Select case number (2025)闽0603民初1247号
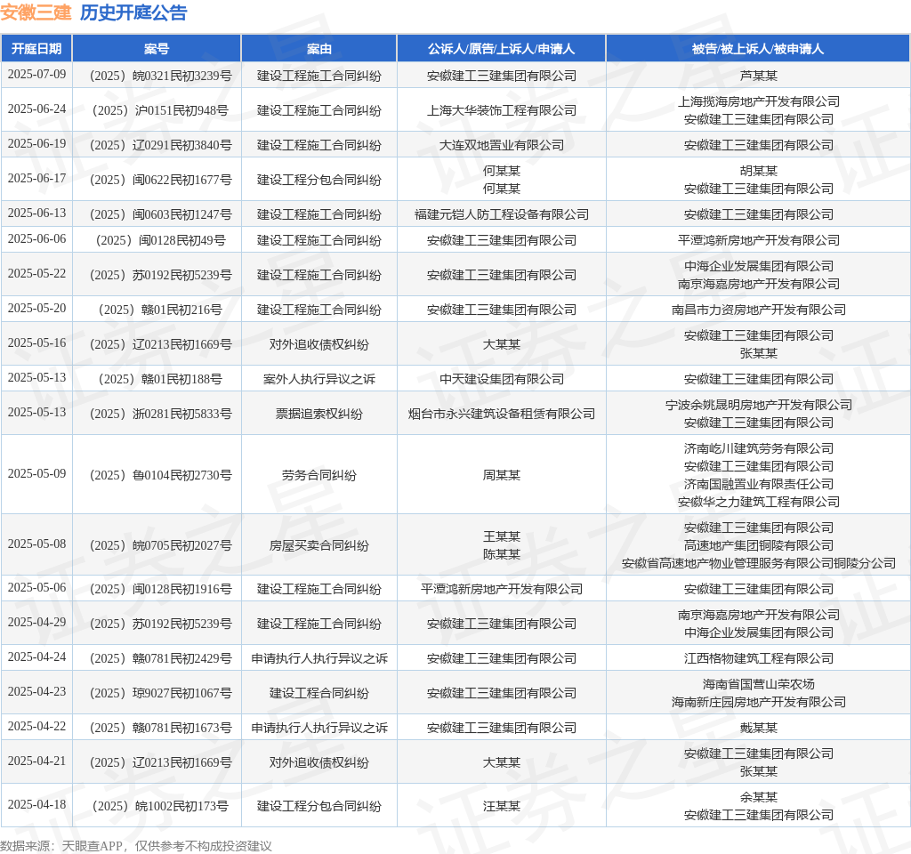This screenshot has height=854, width=911. coord(160,214)
